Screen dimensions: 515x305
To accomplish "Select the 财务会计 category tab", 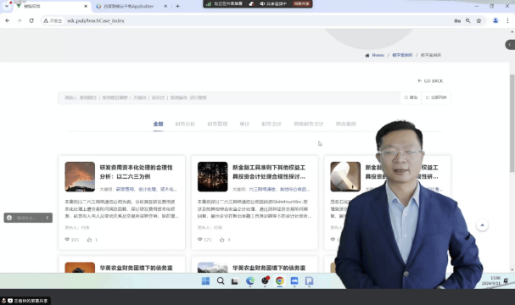I will pos(271,124).
